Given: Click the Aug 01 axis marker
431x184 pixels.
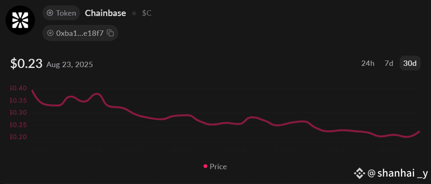Looking at the screenshot, I should coord(130,149).
